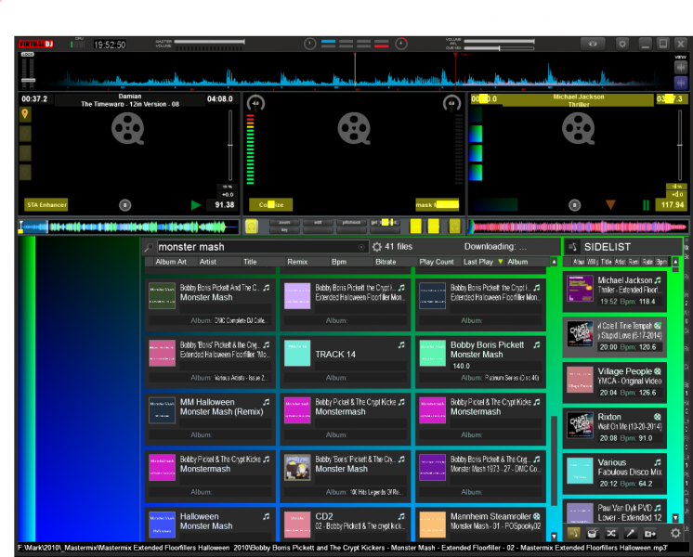Sort the browser by the Bpm column
The image size is (693, 557).
(x=338, y=262)
